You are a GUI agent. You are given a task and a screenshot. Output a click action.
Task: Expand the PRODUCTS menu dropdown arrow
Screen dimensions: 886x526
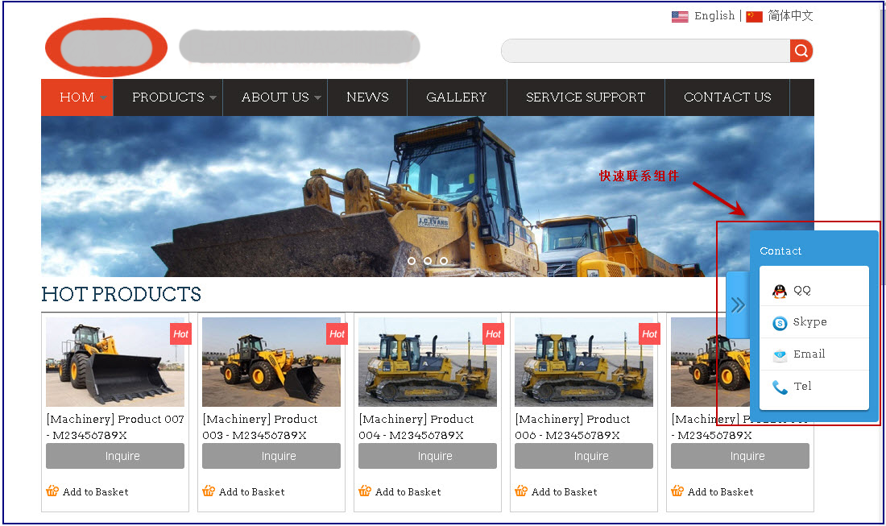213,98
